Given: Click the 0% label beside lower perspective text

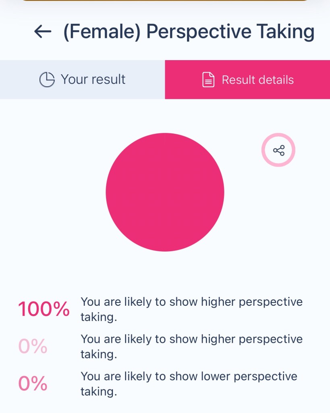Looking at the screenshot, I should 33,384.
